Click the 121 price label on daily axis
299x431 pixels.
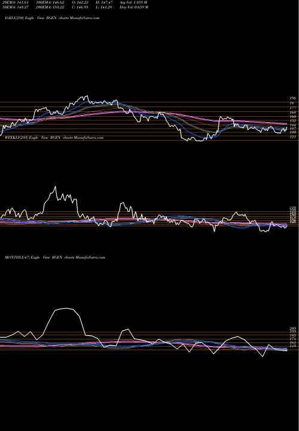point(292,136)
